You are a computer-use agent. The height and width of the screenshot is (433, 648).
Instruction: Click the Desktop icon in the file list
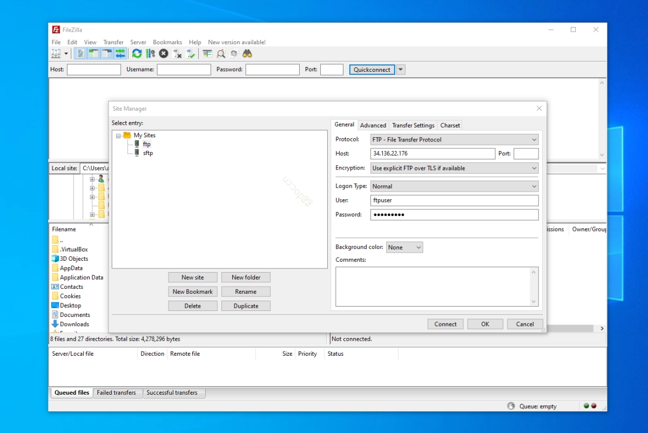tap(55, 305)
